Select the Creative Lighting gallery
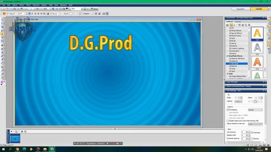The width and height of the screenshot is (271, 152). click(x=238, y=49)
